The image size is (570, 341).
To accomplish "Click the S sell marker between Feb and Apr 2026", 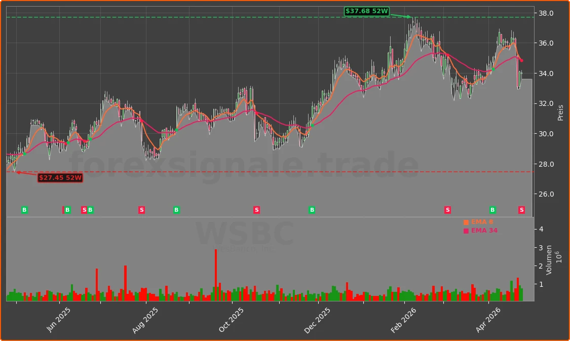I will (447, 210).
